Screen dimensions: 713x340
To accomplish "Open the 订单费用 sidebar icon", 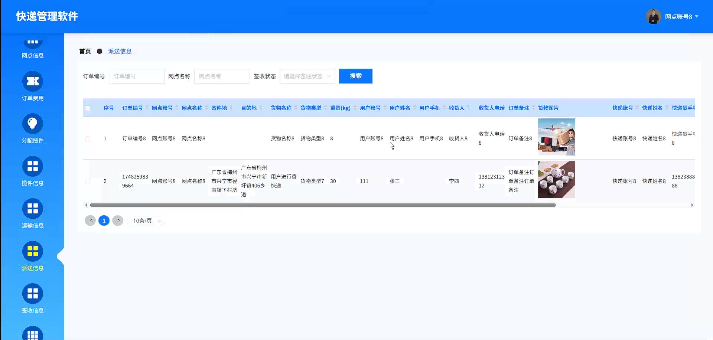I will point(33,81).
